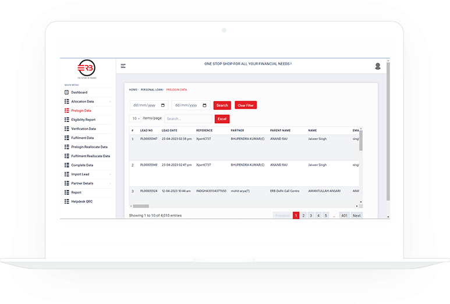450x304 pixels.
Task: Click the Dashboard sidebar icon
Action: click(66, 92)
